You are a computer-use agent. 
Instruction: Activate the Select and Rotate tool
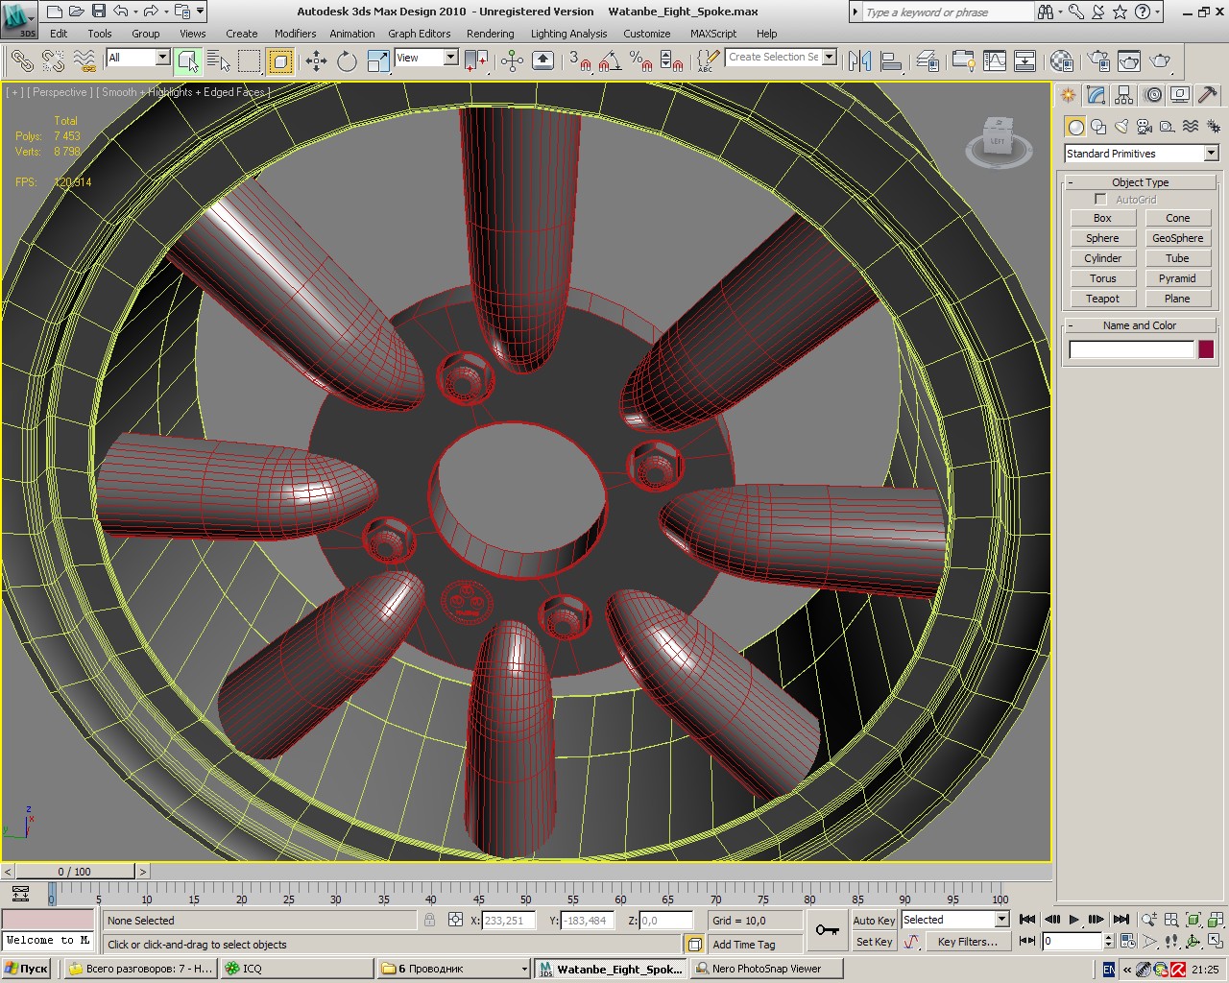pos(347,61)
